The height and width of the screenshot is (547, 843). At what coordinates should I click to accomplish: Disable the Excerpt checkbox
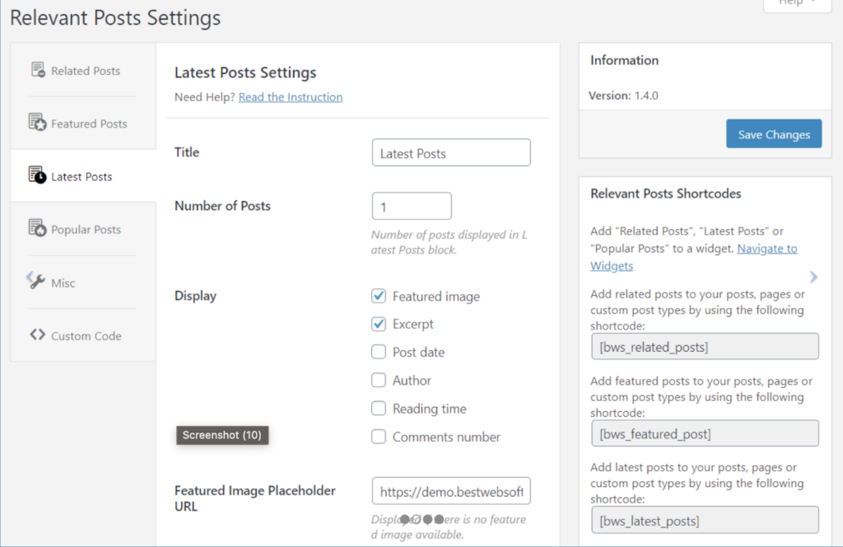(379, 324)
